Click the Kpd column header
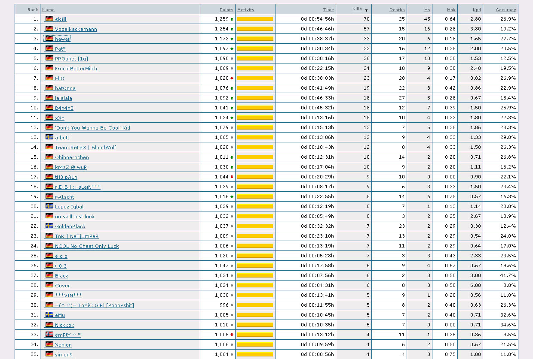Image resolution: width=533 pixels, height=359 pixels. (x=477, y=9)
